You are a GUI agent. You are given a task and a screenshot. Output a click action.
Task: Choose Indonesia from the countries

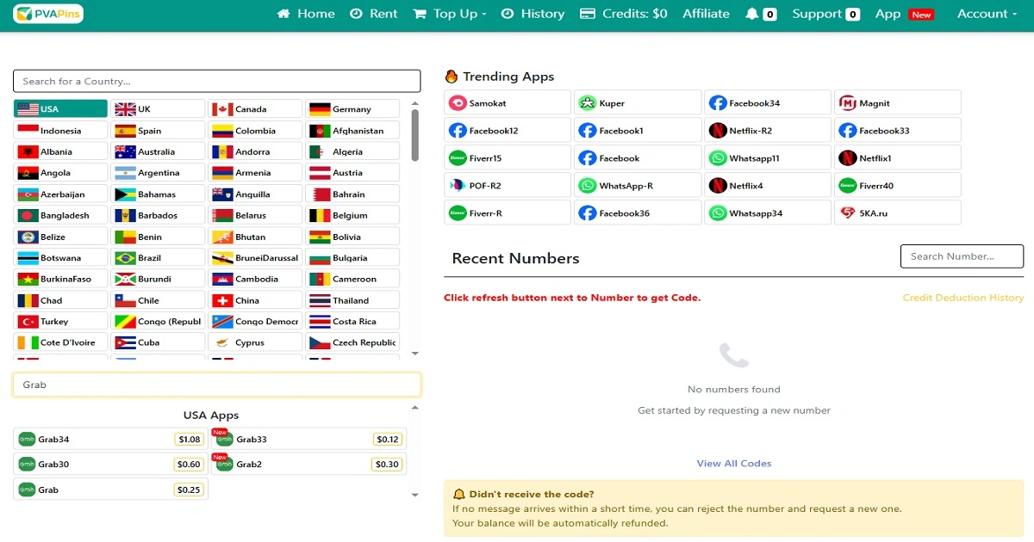click(x=60, y=130)
